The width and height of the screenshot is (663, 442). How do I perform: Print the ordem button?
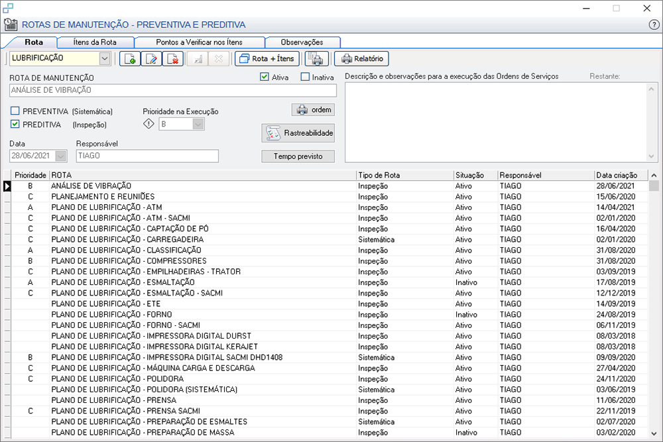click(x=314, y=110)
